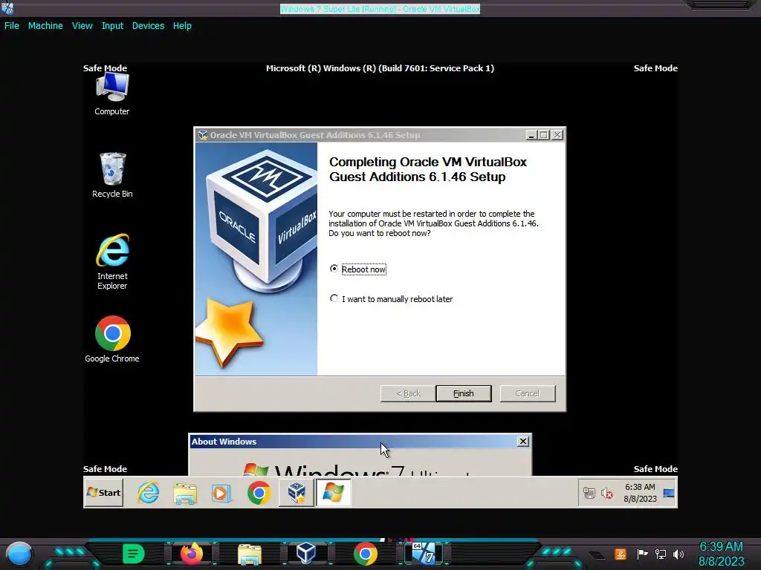Minimize the Guest Additions setup window
Screen dimensions: 761x570
(531, 135)
